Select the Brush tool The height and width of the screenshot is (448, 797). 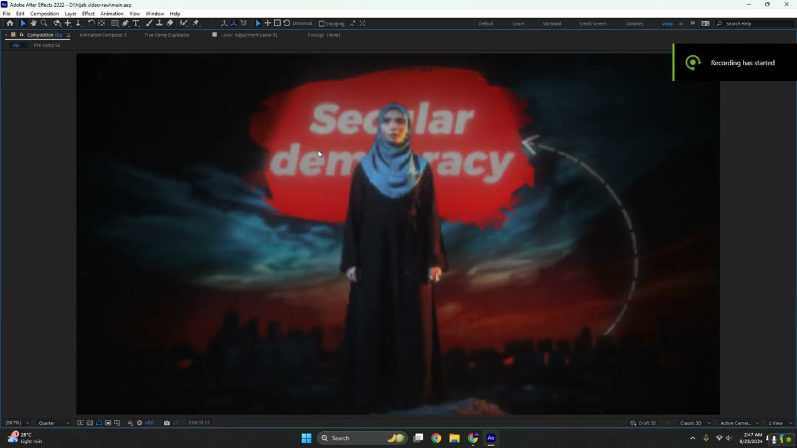point(149,23)
